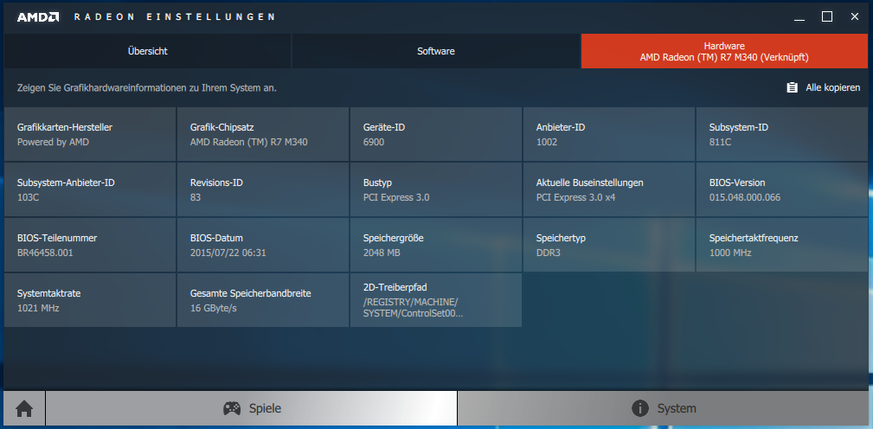Open the Home screen via house icon
The height and width of the screenshot is (429, 873).
tap(24, 409)
